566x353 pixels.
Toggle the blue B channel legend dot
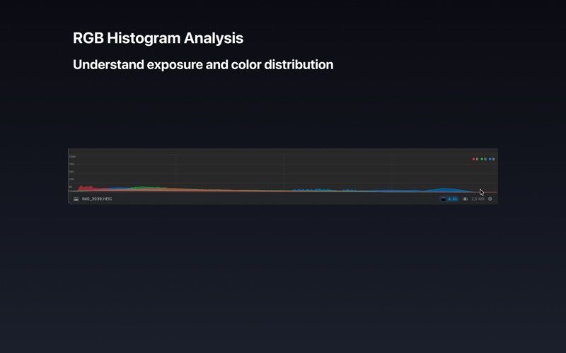490,159
